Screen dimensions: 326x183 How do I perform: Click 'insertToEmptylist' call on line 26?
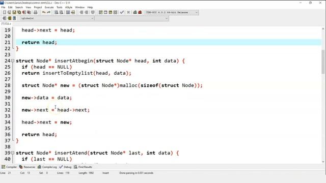coord(68,73)
